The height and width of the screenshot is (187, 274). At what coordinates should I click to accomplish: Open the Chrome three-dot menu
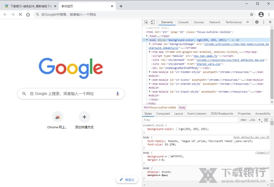point(269,15)
